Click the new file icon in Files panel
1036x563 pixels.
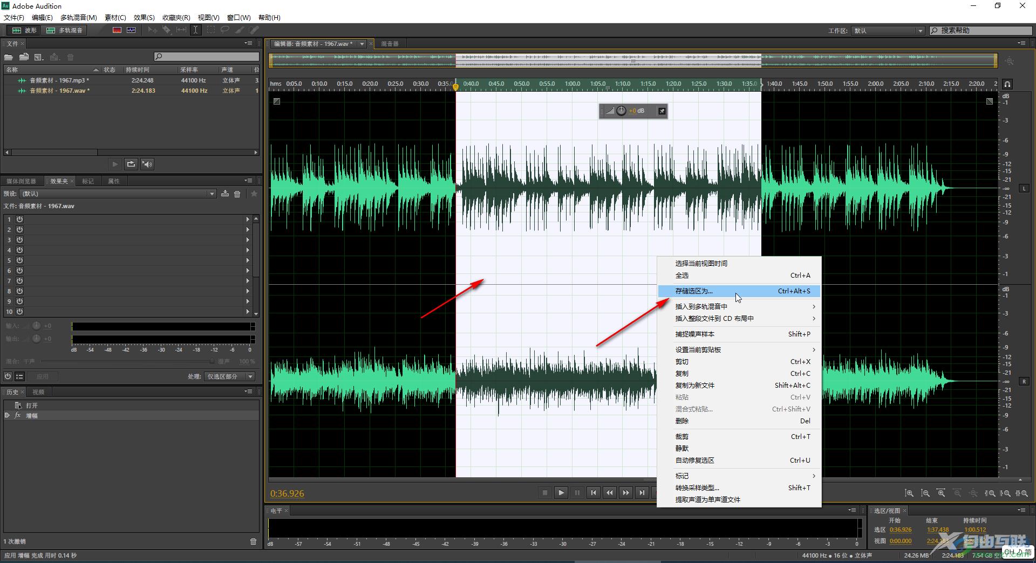(x=39, y=57)
